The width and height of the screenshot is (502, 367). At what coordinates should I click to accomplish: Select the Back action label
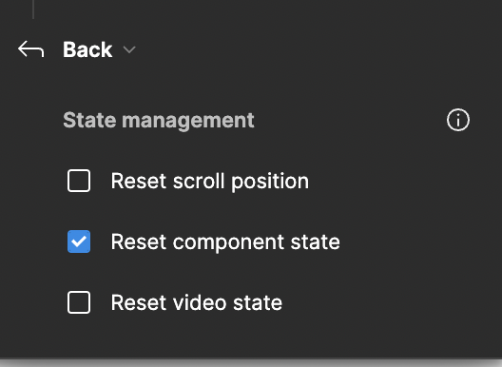point(87,49)
